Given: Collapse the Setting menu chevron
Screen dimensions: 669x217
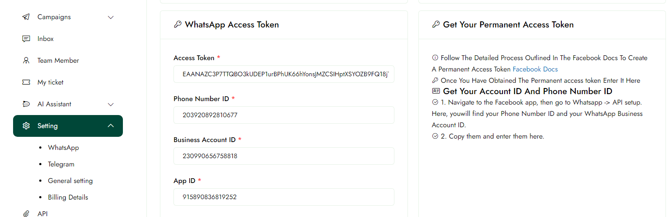Looking at the screenshot, I should tap(111, 126).
